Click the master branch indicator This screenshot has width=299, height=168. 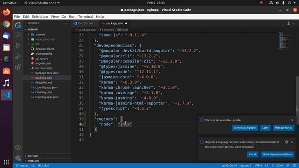(x=22, y=166)
